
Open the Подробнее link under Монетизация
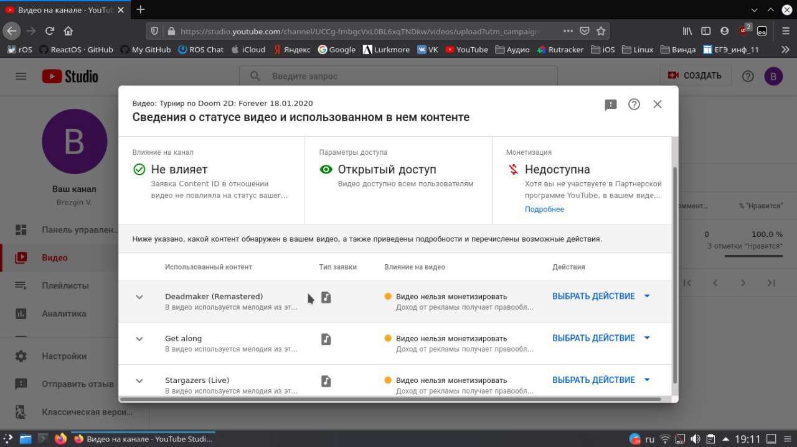coord(544,210)
